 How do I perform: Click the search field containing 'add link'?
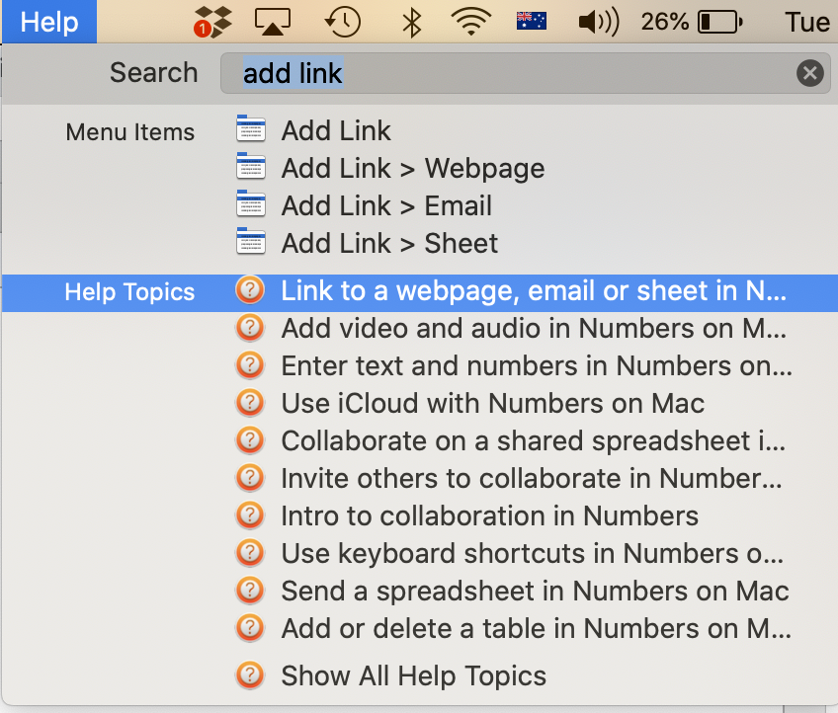[514, 73]
